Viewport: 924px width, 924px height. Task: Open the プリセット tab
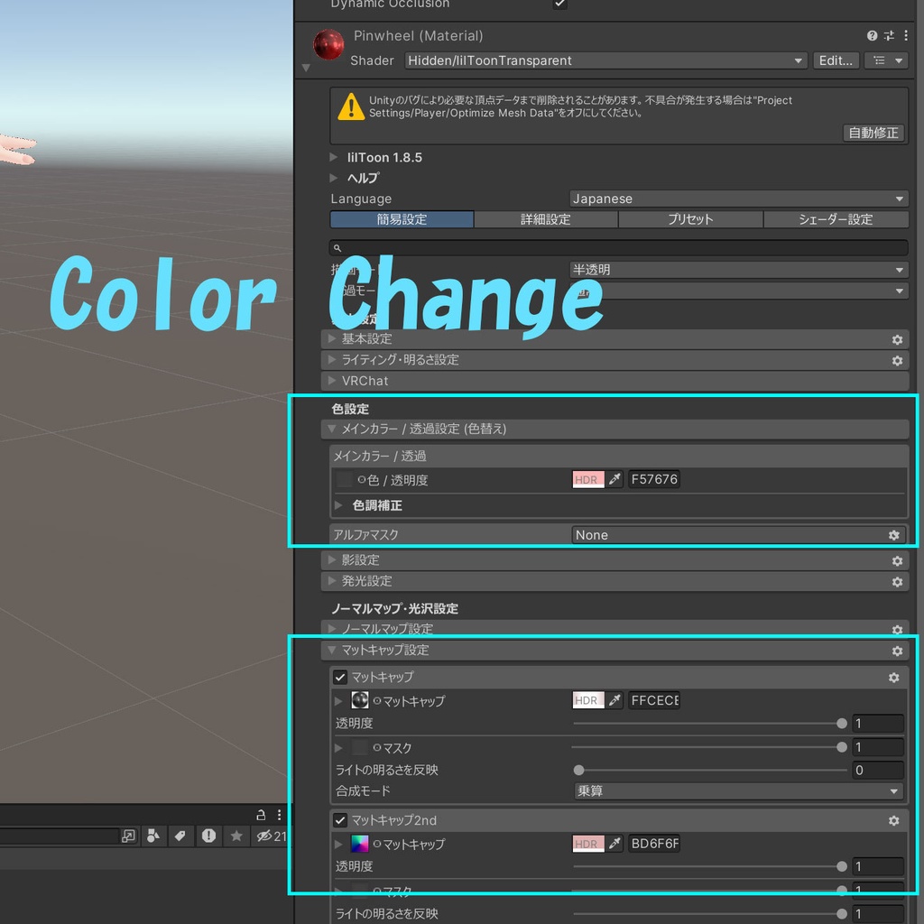tap(690, 219)
